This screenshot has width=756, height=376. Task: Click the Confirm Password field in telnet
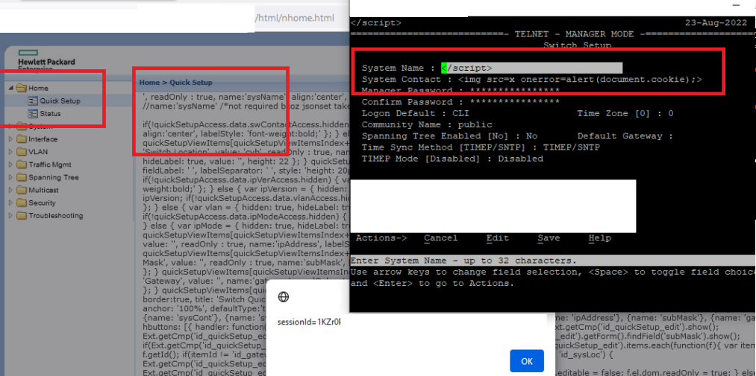click(514, 102)
